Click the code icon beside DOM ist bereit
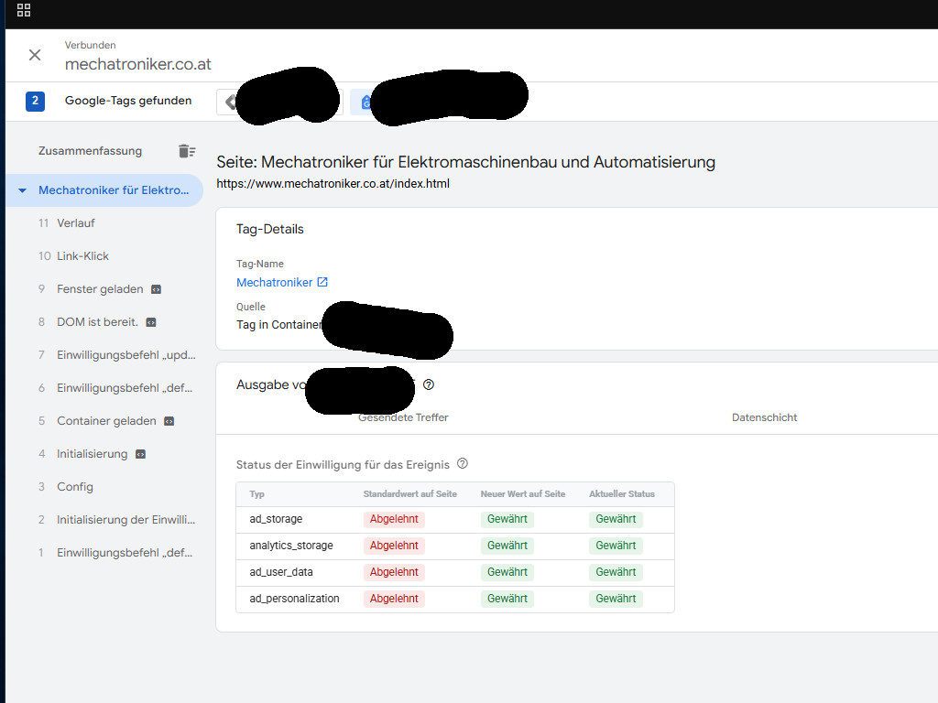The width and height of the screenshot is (938, 703). pyautogui.click(x=151, y=322)
